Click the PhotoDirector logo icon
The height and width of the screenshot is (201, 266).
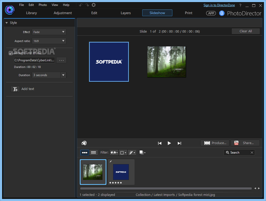click(x=10, y=10)
